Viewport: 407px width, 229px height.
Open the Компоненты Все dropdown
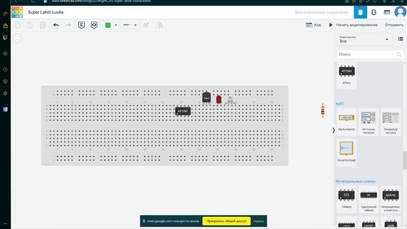pos(364,39)
